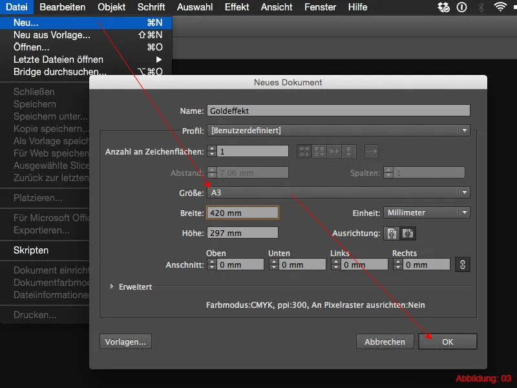This screenshot has height=388, width=517.
Task: Adjust Anzahl an Zeichenflächen stepper
Action: click(212, 151)
